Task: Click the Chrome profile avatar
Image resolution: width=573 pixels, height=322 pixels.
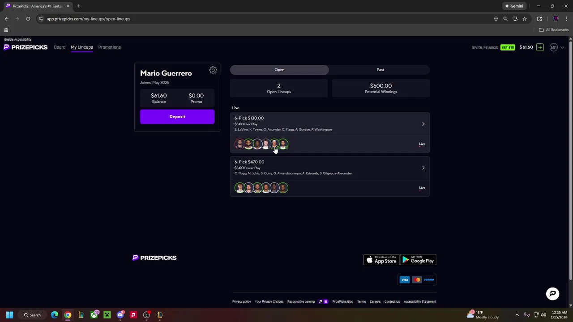Action: [x=556, y=19]
